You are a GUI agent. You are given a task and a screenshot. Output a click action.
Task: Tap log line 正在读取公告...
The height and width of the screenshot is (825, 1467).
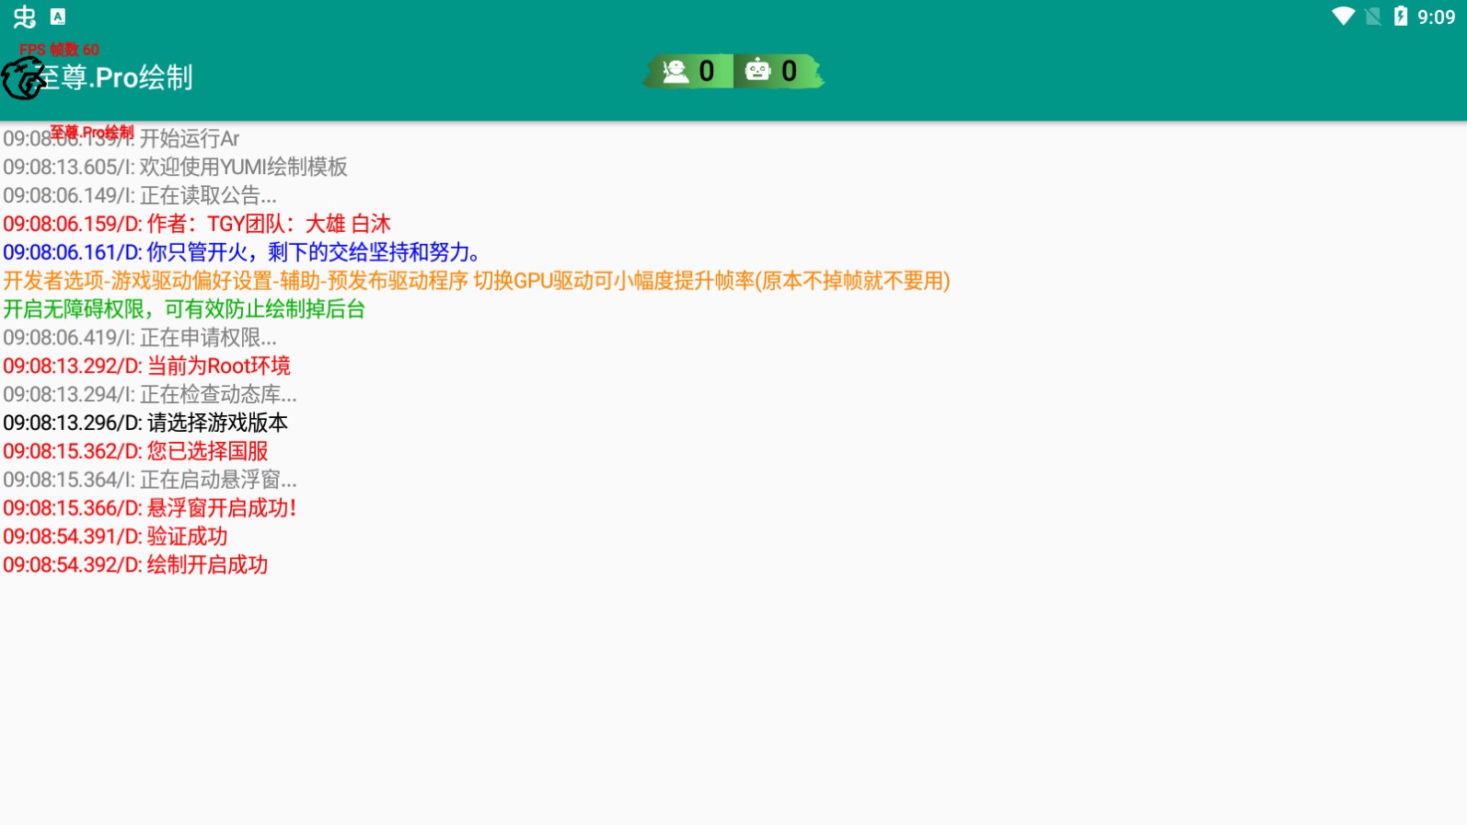coord(139,195)
